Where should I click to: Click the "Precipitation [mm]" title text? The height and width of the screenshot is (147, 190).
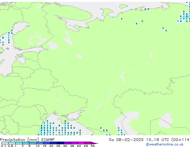click(19, 140)
